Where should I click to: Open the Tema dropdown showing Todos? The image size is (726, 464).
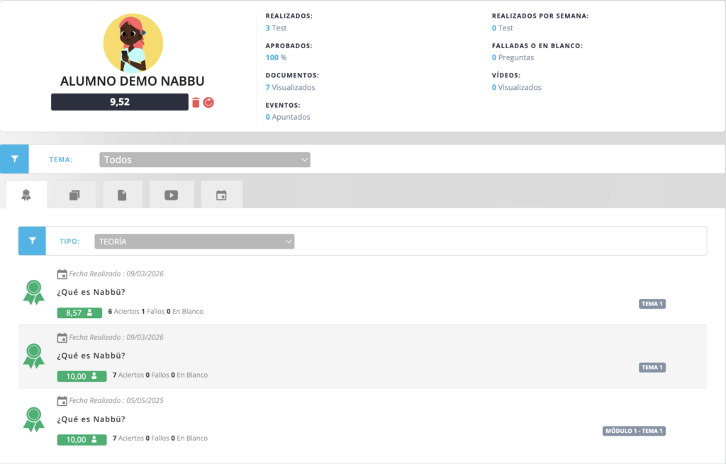[x=205, y=160]
